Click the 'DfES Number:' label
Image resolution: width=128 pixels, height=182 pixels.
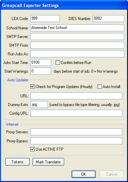click(80, 19)
